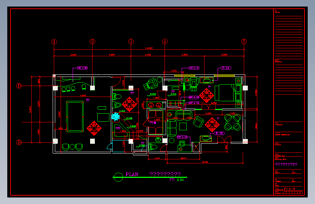Screen dimensions: 315x204
Task: Select the billiard table outline
Action: point(75,117)
